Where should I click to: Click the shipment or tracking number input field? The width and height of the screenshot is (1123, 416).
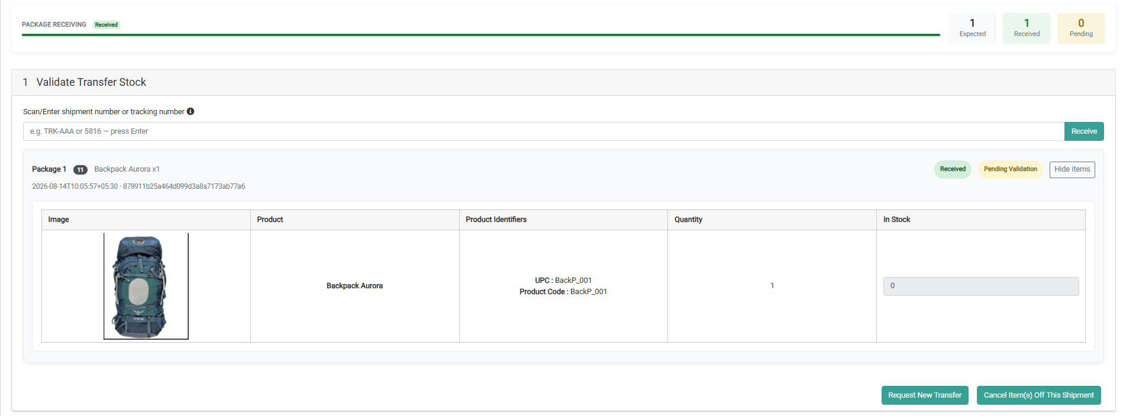coord(543,131)
